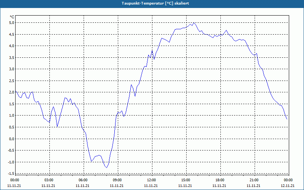Select the 3,5 y-axis value
Image resolution: width=304 pixels, height=190 pixels.
12,58
